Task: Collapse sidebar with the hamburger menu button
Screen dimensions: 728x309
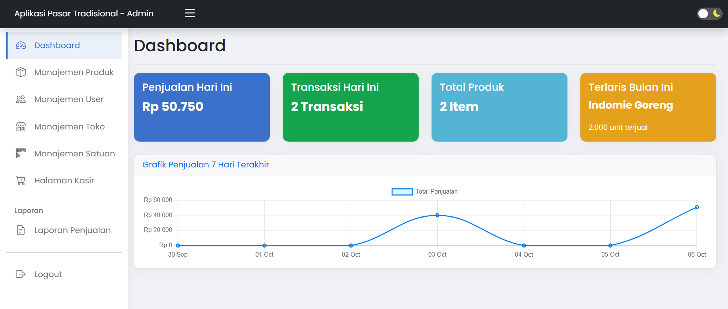Action: [190, 13]
